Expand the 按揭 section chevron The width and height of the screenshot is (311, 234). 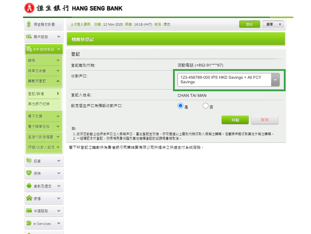point(59,198)
